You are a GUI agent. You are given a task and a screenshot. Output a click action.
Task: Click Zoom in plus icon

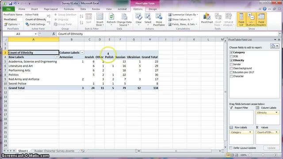click(x=275, y=155)
